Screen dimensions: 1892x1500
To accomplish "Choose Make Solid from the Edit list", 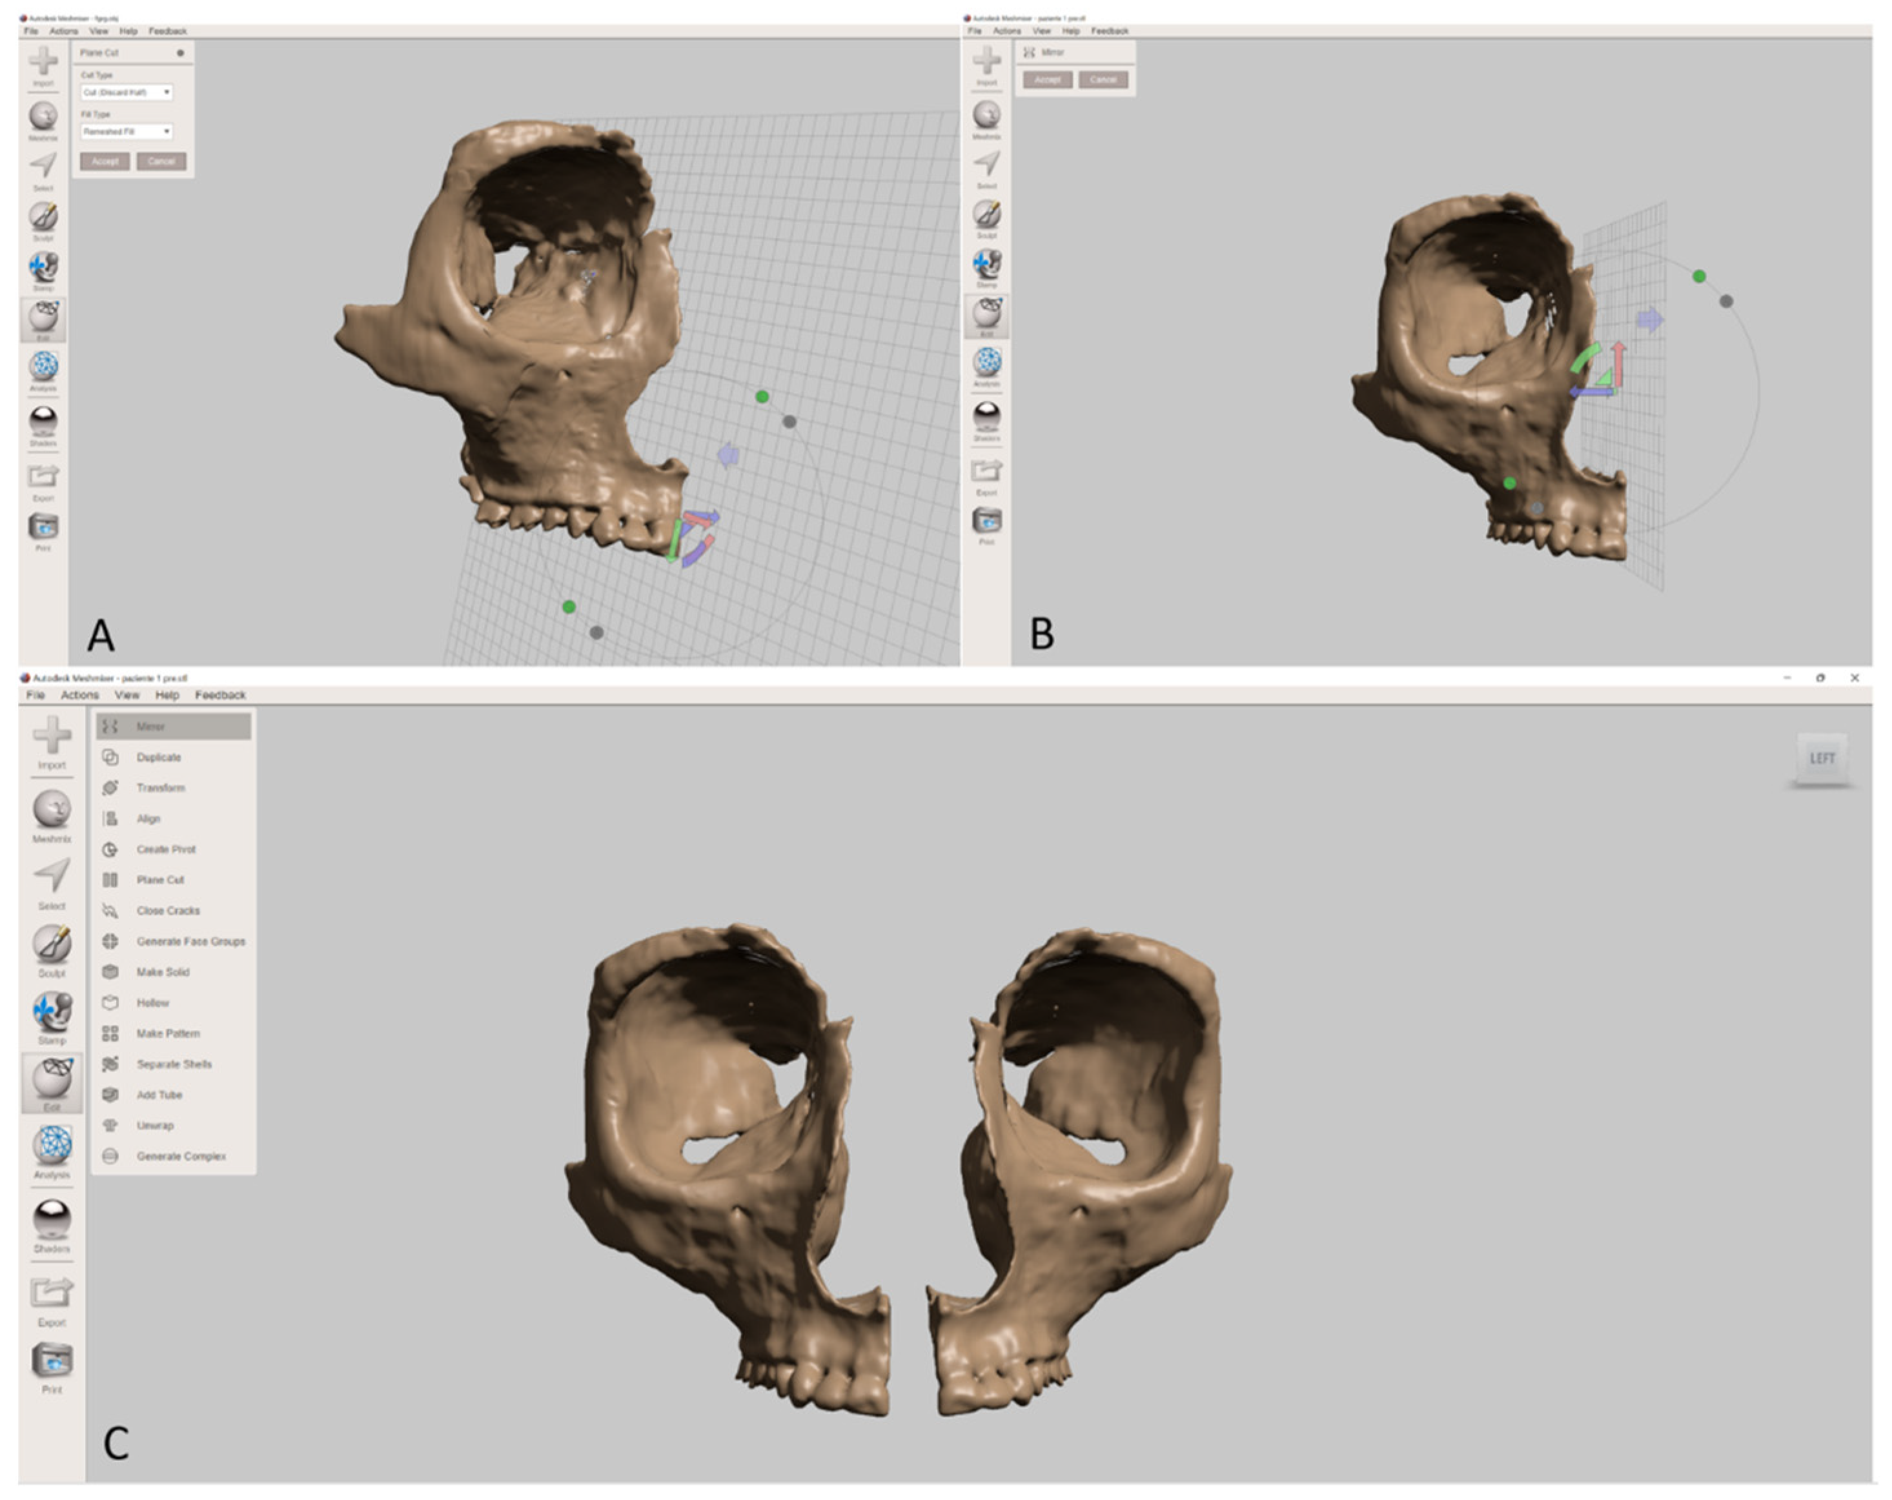I will point(163,971).
